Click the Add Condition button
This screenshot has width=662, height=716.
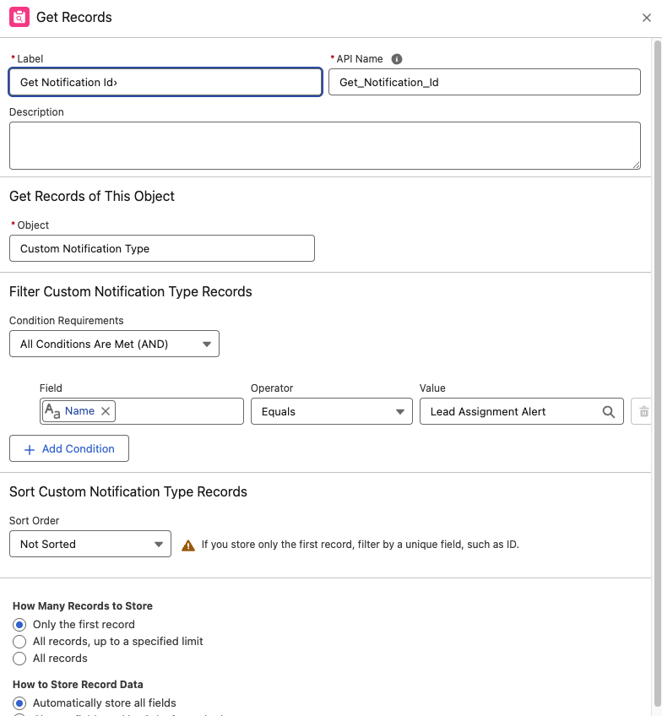(69, 449)
